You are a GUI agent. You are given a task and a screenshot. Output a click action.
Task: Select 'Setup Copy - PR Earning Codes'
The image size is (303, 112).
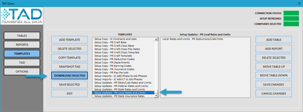point(123,66)
